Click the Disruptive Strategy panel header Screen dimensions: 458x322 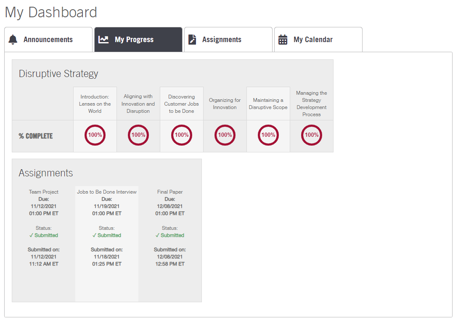click(58, 73)
